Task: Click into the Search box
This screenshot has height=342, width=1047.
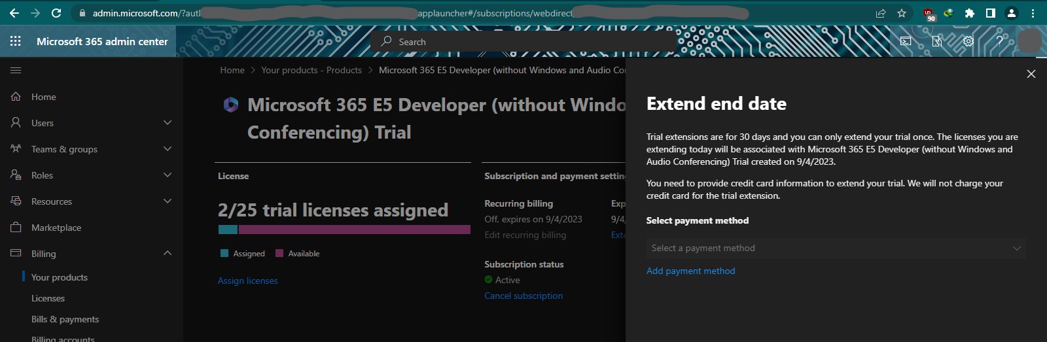Action: pos(523,42)
